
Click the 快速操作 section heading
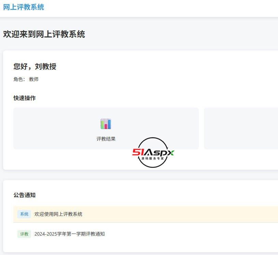25,98
